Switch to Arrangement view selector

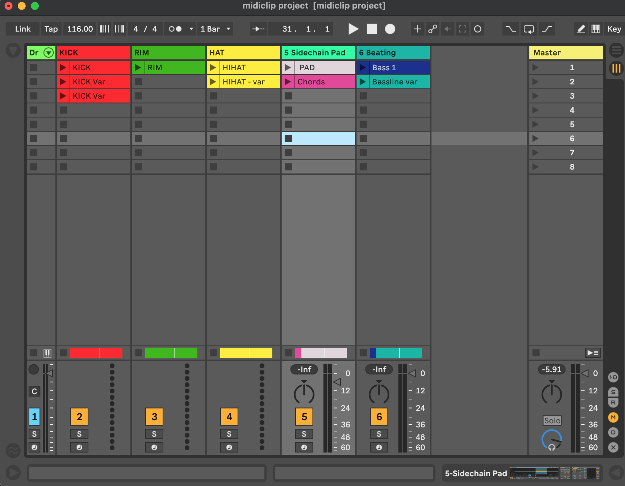pyautogui.click(x=616, y=51)
